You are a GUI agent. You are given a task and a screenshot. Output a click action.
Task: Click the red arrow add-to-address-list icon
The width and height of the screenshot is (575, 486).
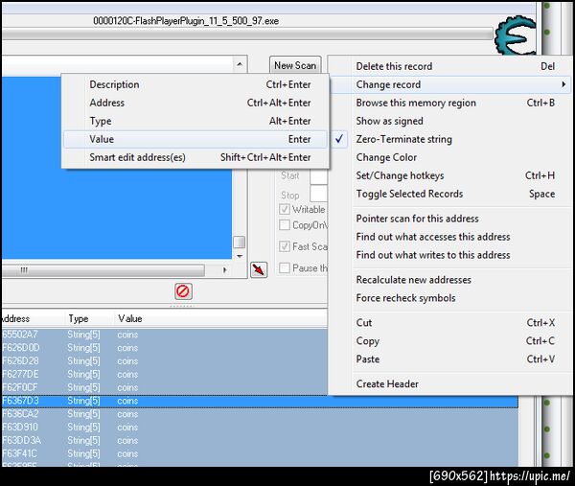[x=259, y=270]
